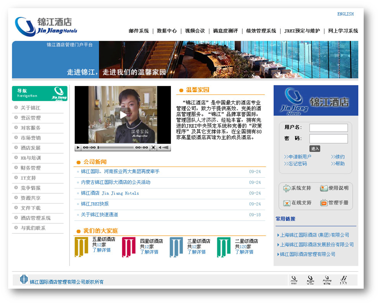The image size is (380, 305).
Task: Select IT支持 in the navigation sidebar
Action: point(28,178)
